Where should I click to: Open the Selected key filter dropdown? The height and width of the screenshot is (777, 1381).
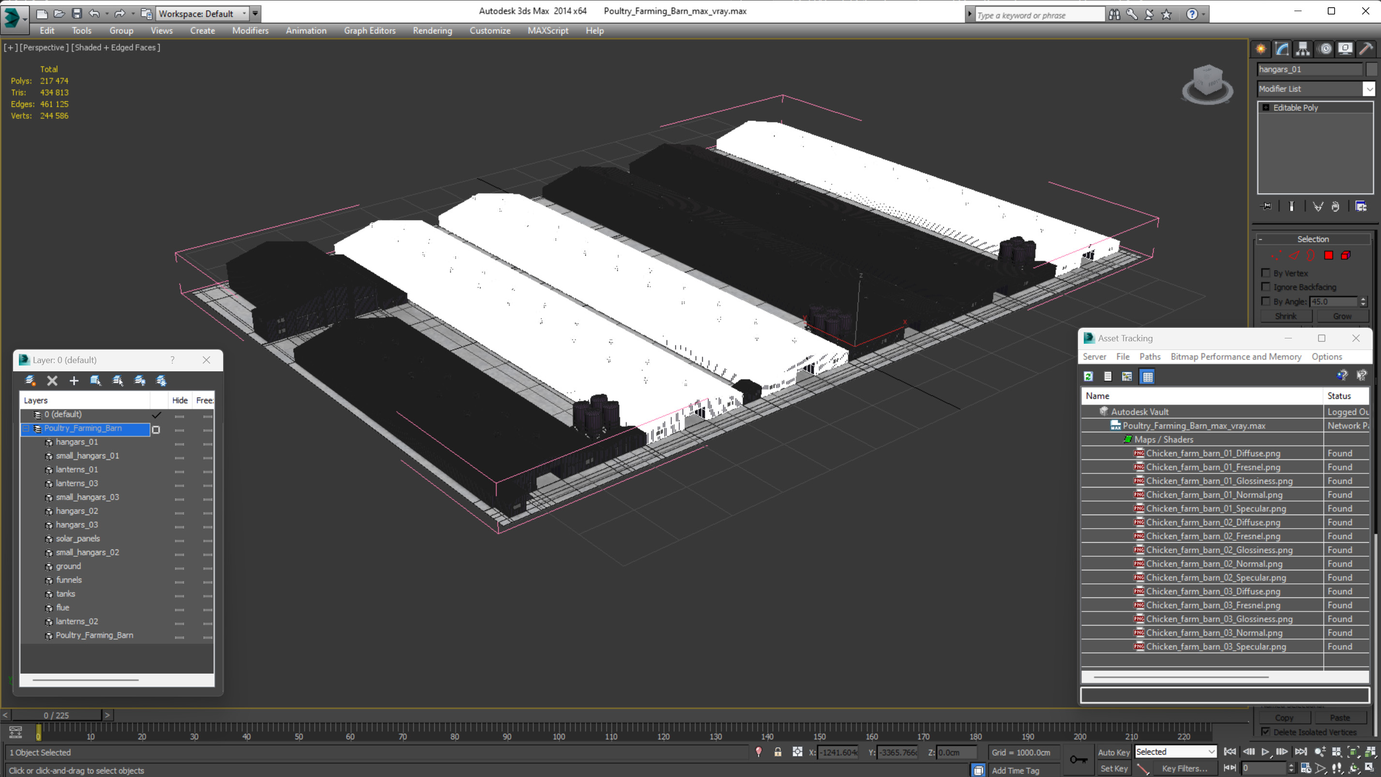coord(1175,752)
